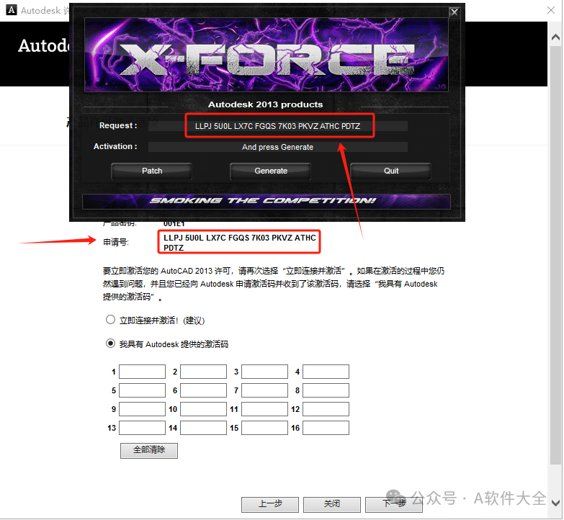Viewport: 564px width, 520px height.
Task: Click activation code box 9
Action: (142, 409)
